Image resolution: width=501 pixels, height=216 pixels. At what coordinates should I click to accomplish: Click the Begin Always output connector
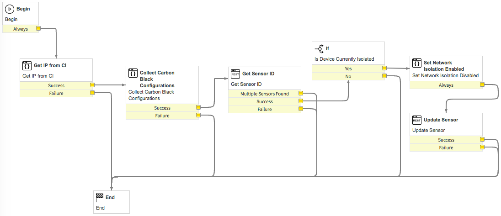pyautogui.click(x=38, y=29)
